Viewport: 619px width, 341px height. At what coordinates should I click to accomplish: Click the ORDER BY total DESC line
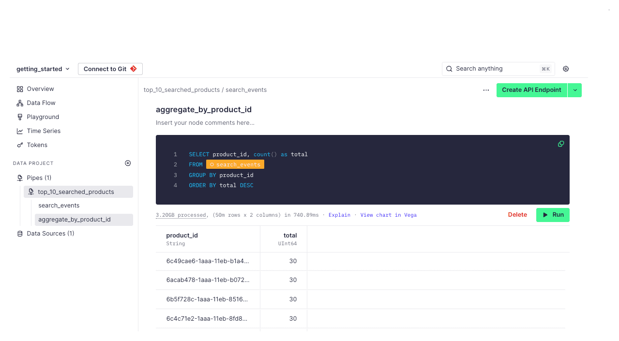pyautogui.click(x=221, y=185)
